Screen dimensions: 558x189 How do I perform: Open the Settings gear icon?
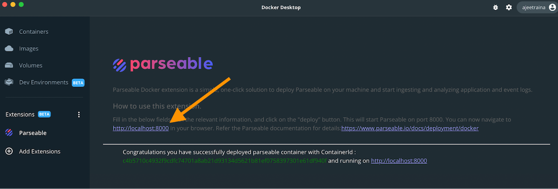(x=509, y=7)
